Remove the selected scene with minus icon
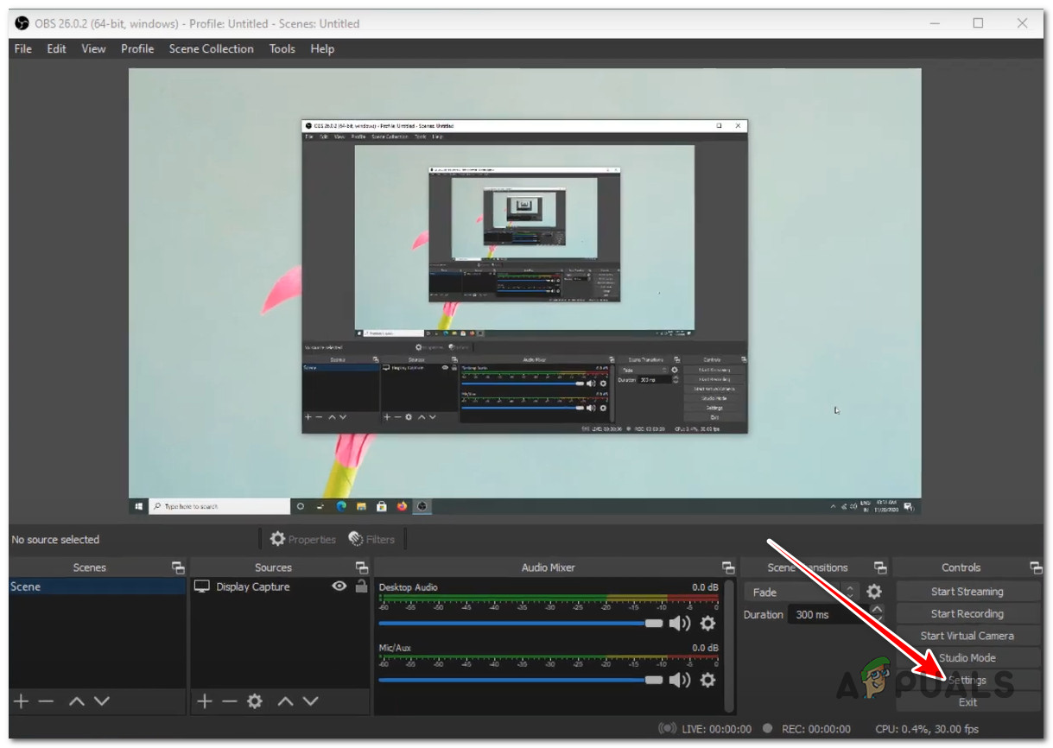The width and height of the screenshot is (1053, 748). pyautogui.click(x=46, y=701)
